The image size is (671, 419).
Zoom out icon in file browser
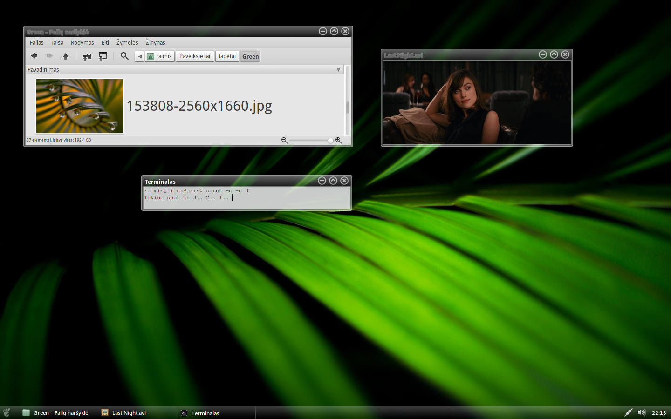point(284,140)
